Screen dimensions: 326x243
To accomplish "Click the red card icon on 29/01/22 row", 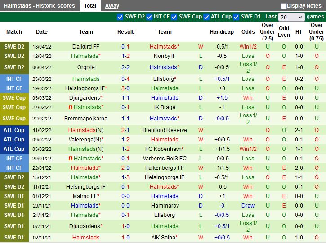I will click(x=71, y=158).
